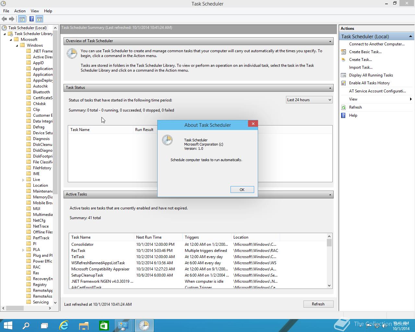Select the Registry folder icon in tree
The width and height of the screenshot is (415, 332).
[x=29, y=285]
